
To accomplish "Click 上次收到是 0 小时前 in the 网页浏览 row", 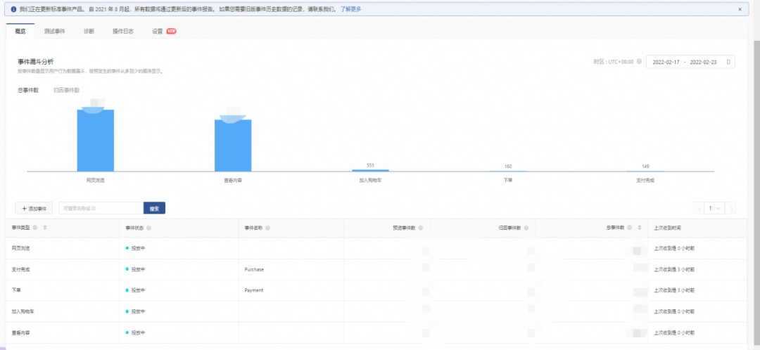I will [673, 248].
